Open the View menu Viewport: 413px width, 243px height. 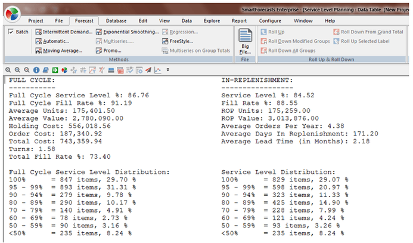point(164,21)
